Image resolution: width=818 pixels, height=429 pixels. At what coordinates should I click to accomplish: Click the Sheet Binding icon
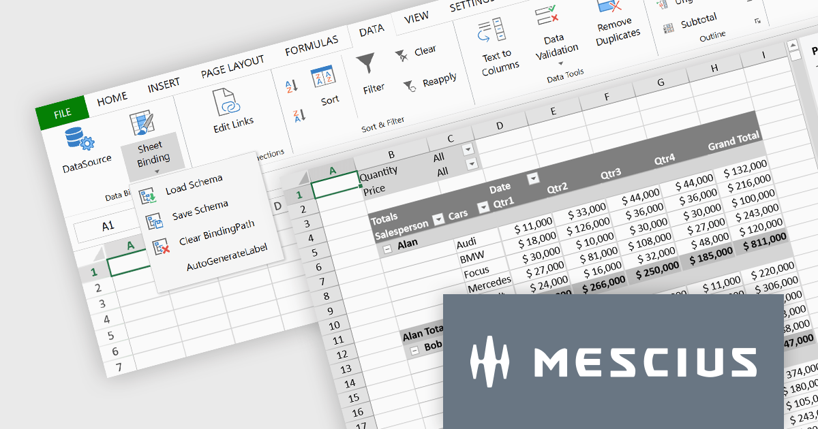pyautogui.click(x=142, y=123)
